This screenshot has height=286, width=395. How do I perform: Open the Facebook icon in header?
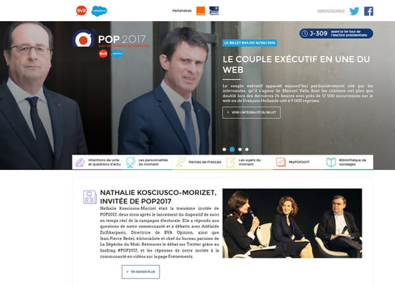[369, 11]
